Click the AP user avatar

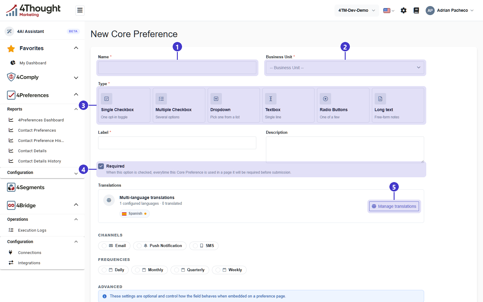pyautogui.click(x=430, y=11)
